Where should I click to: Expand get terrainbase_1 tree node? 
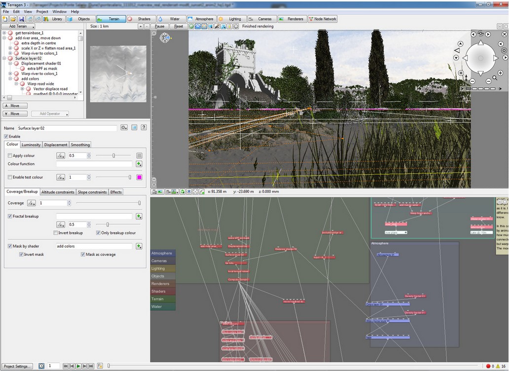coord(4,33)
